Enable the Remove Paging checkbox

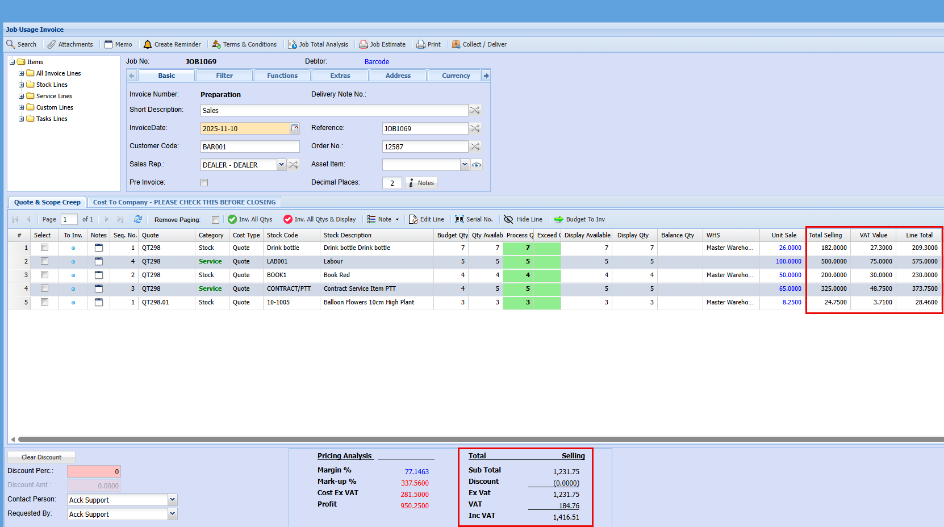215,220
